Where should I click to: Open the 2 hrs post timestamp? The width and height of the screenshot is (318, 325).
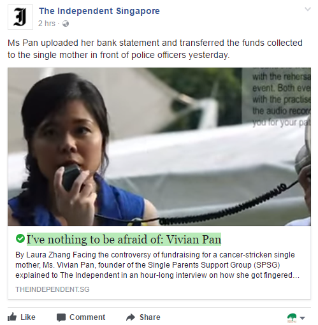(47, 24)
